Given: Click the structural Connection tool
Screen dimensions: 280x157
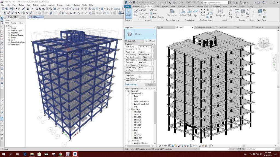Looking at the screenshot, I should click(x=172, y=12).
